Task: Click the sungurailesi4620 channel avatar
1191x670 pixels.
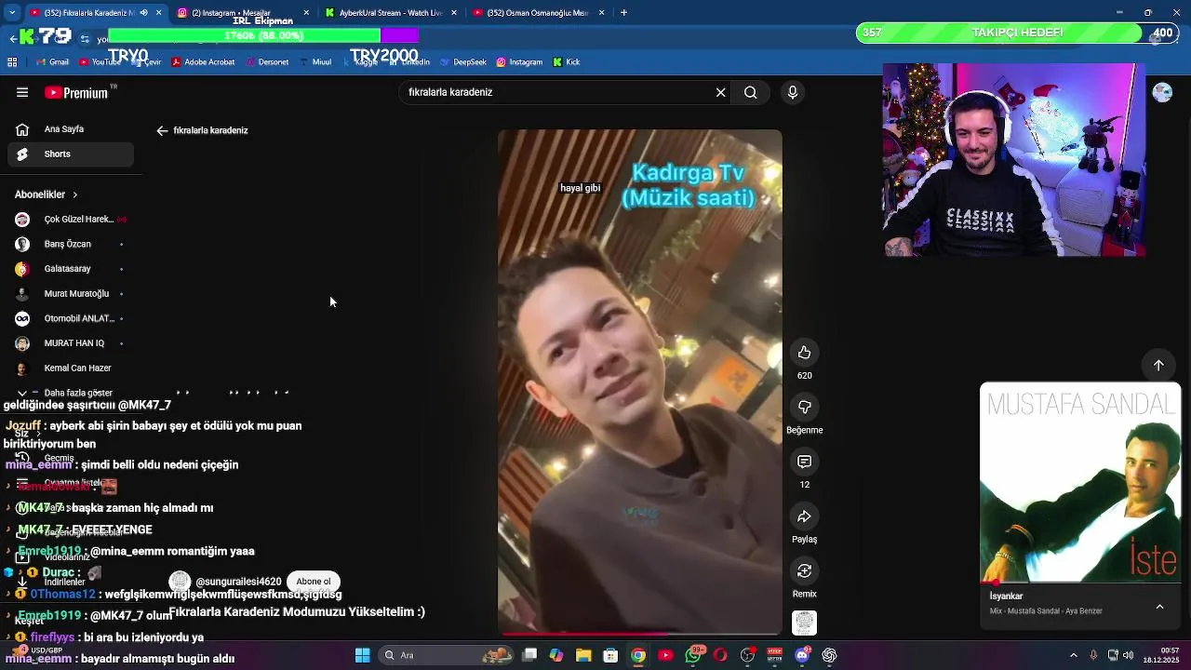Action: [180, 582]
